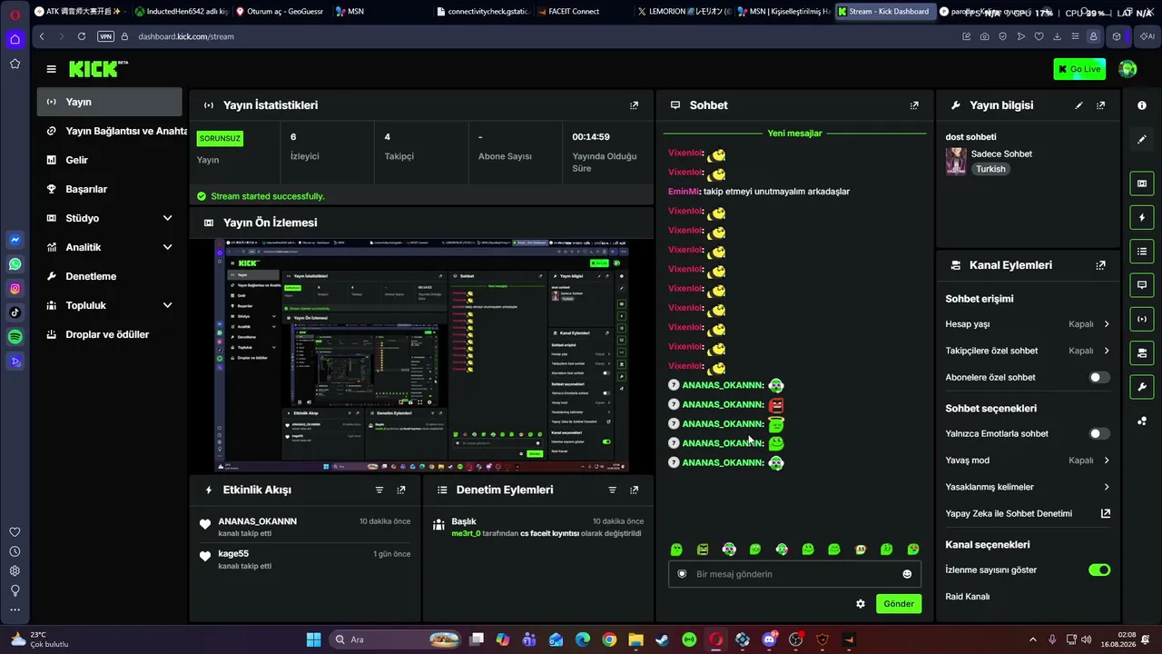Pop out the Kanal Eylemleri panel
Image resolution: width=1162 pixels, height=654 pixels.
[x=1100, y=265]
